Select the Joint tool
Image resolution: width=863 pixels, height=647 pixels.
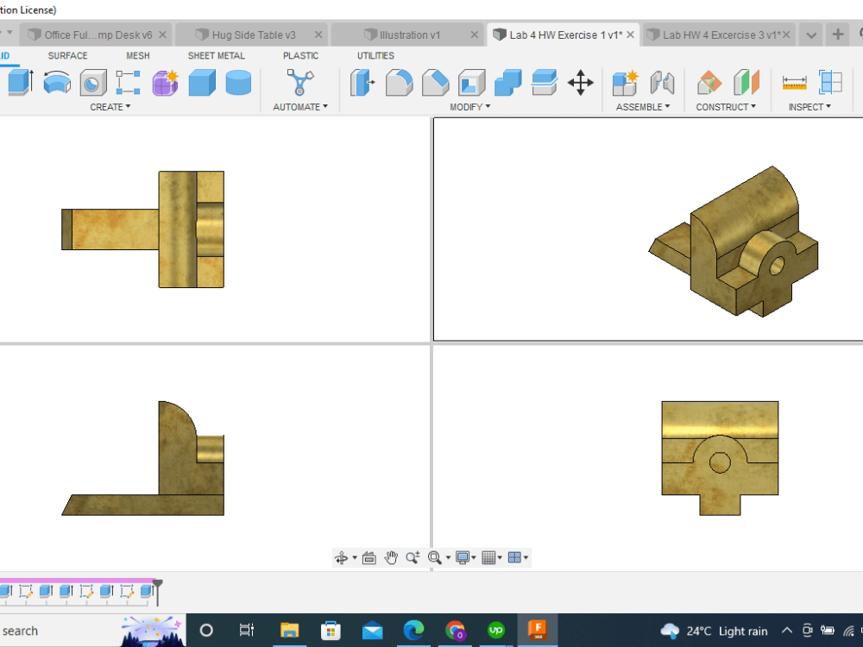(x=662, y=83)
